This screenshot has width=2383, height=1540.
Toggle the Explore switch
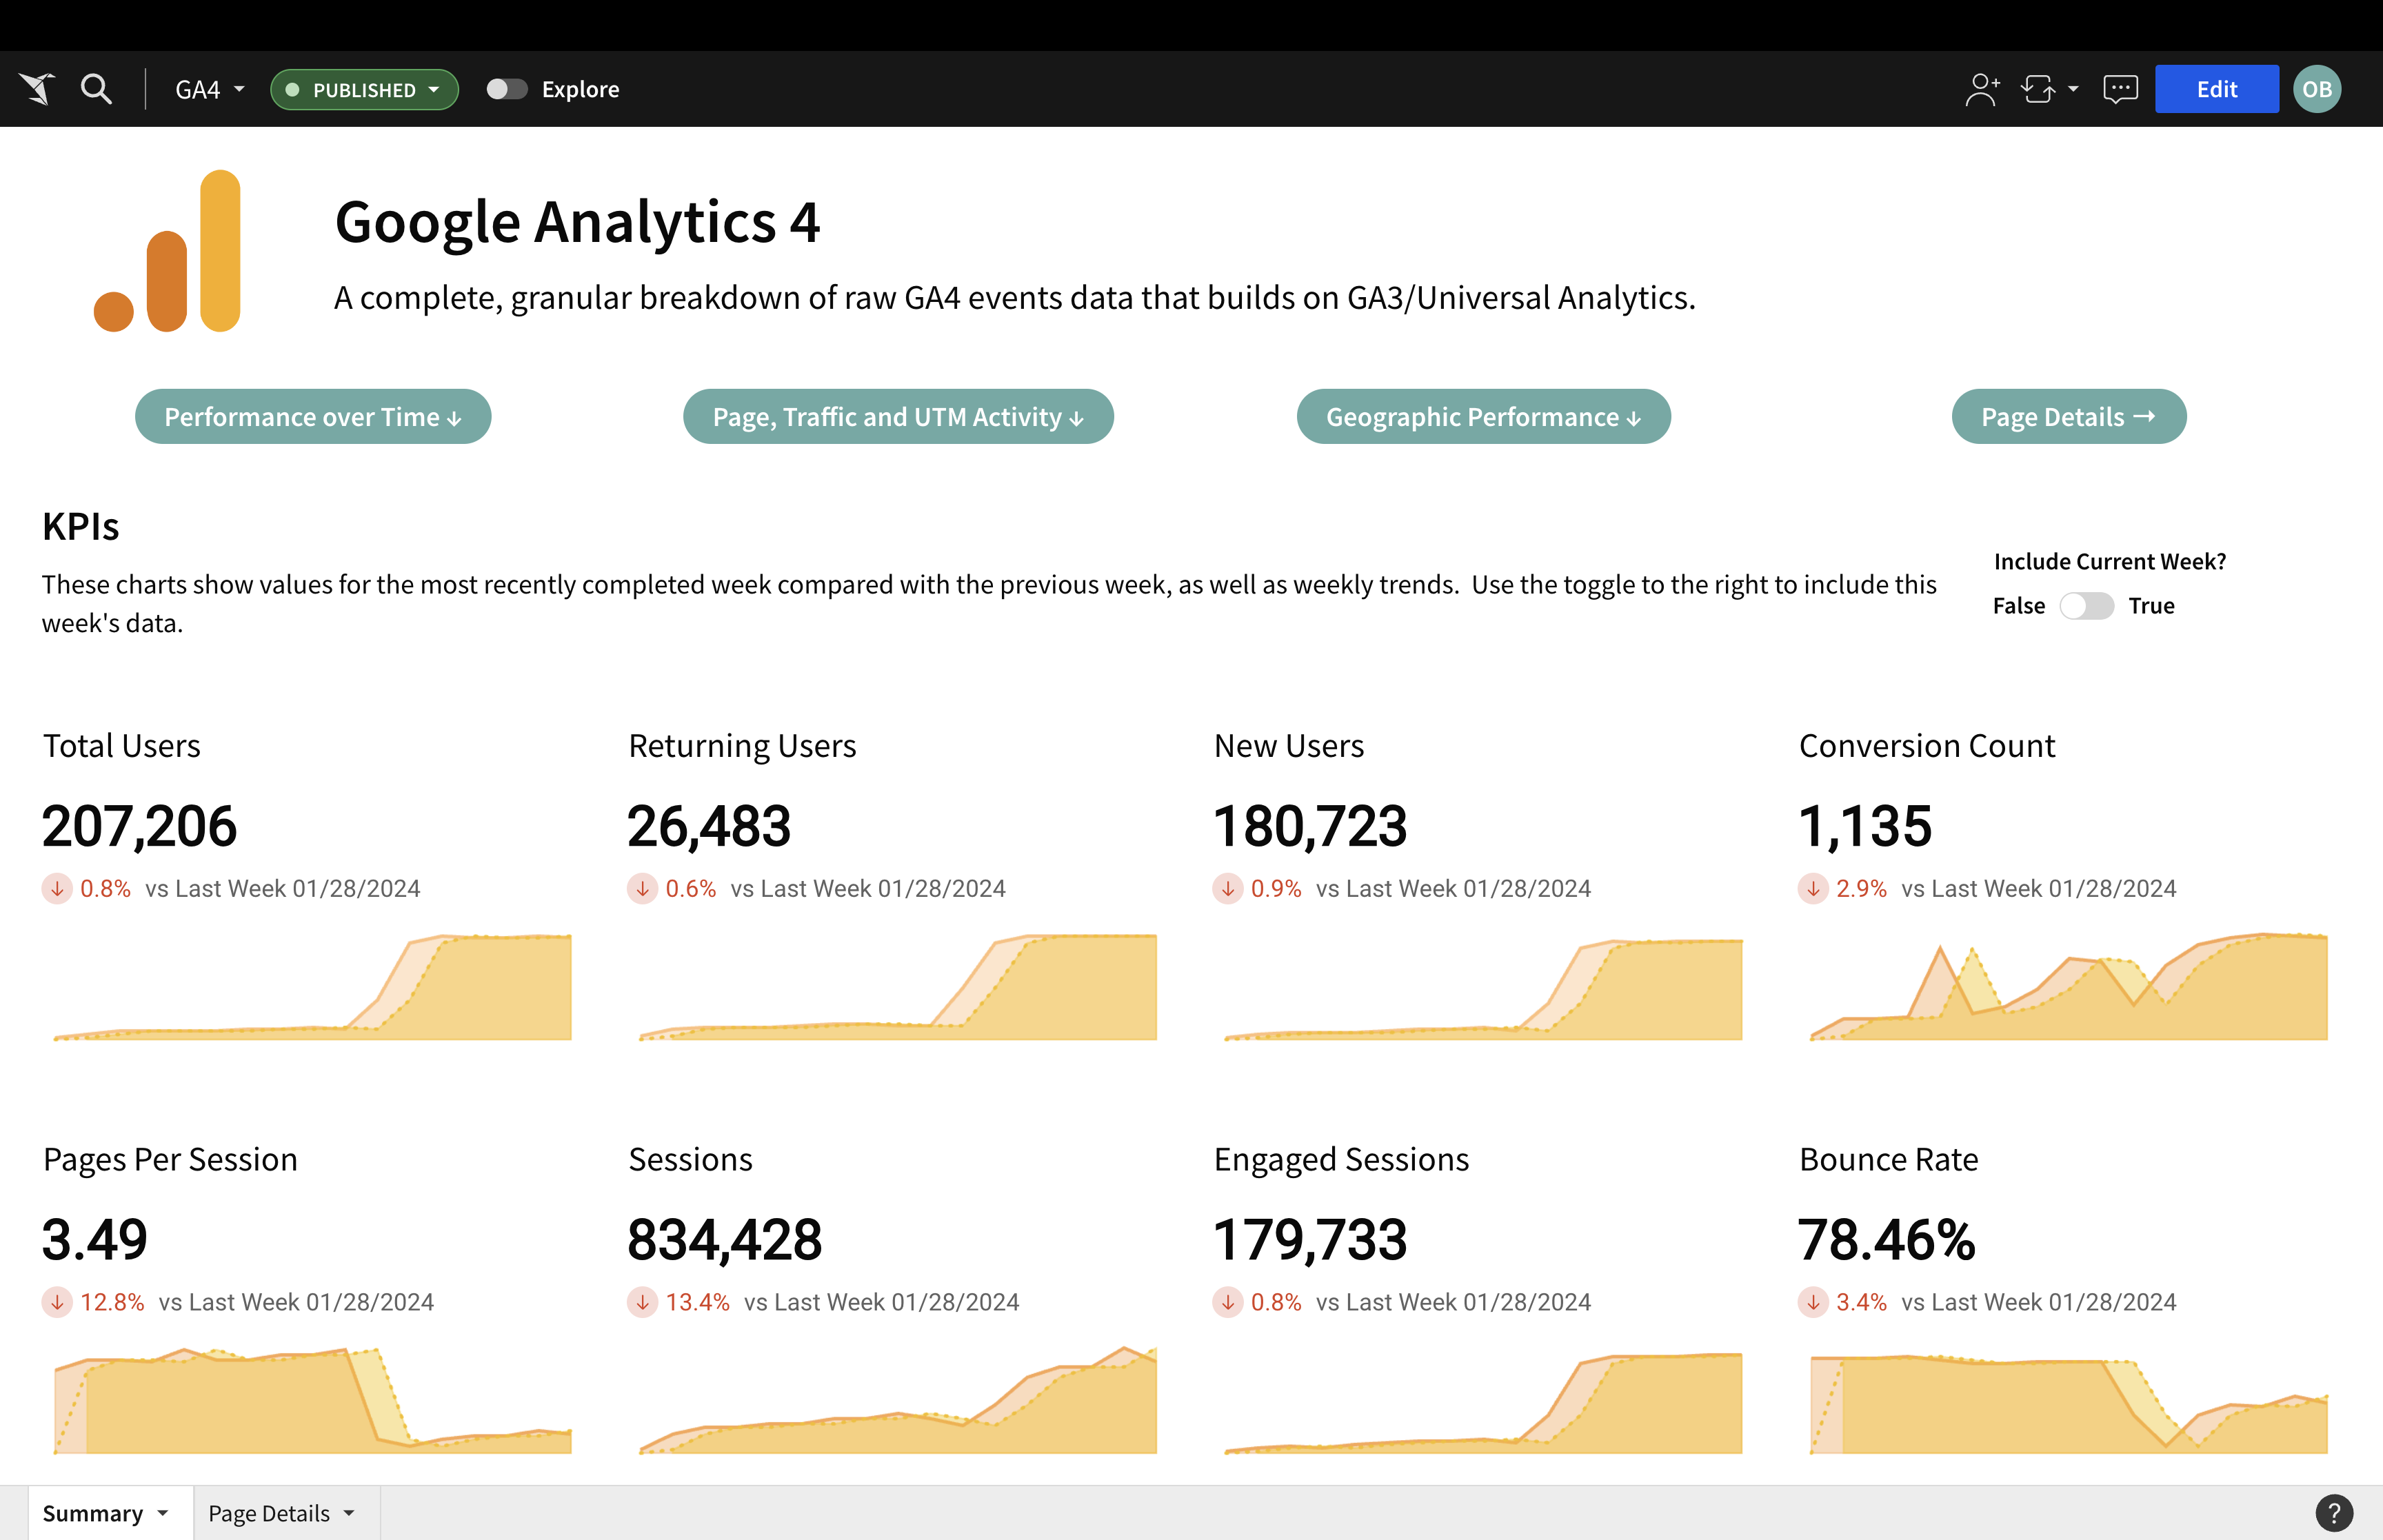pos(506,89)
